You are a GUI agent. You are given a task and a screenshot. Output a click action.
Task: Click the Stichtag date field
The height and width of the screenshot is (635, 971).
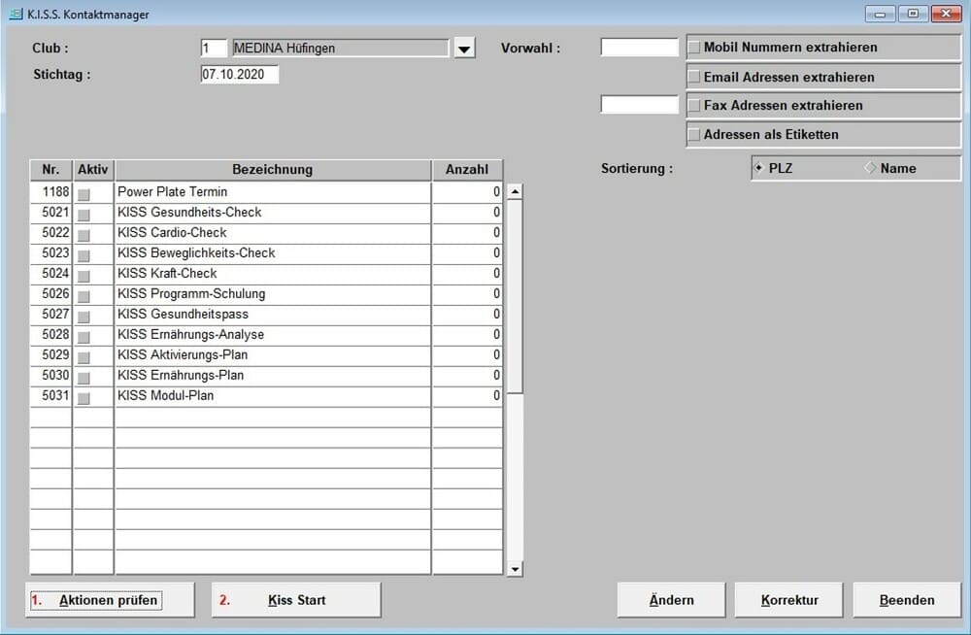(x=239, y=75)
